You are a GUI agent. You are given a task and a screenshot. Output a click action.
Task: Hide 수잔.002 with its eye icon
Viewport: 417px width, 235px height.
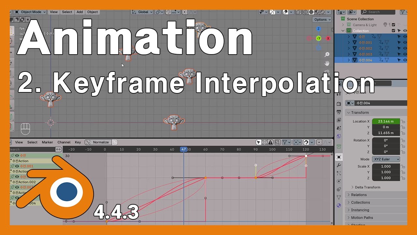(x=405, y=48)
